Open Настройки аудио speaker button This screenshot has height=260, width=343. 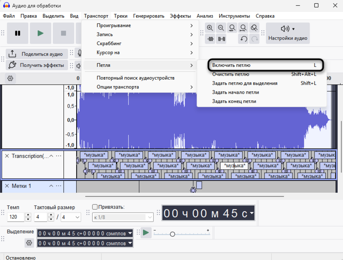pyautogui.click(x=288, y=33)
